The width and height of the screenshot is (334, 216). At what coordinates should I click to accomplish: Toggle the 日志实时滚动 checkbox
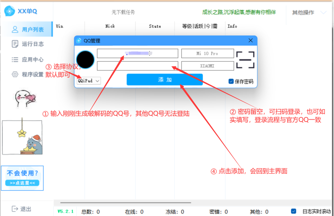pyautogui.click(x=294, y=211)
